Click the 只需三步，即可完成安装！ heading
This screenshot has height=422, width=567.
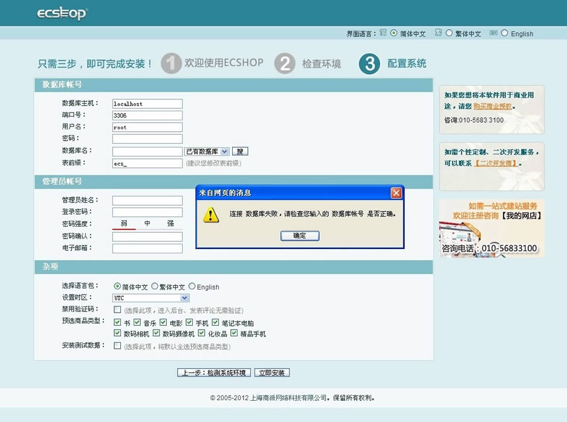point(95,64)
